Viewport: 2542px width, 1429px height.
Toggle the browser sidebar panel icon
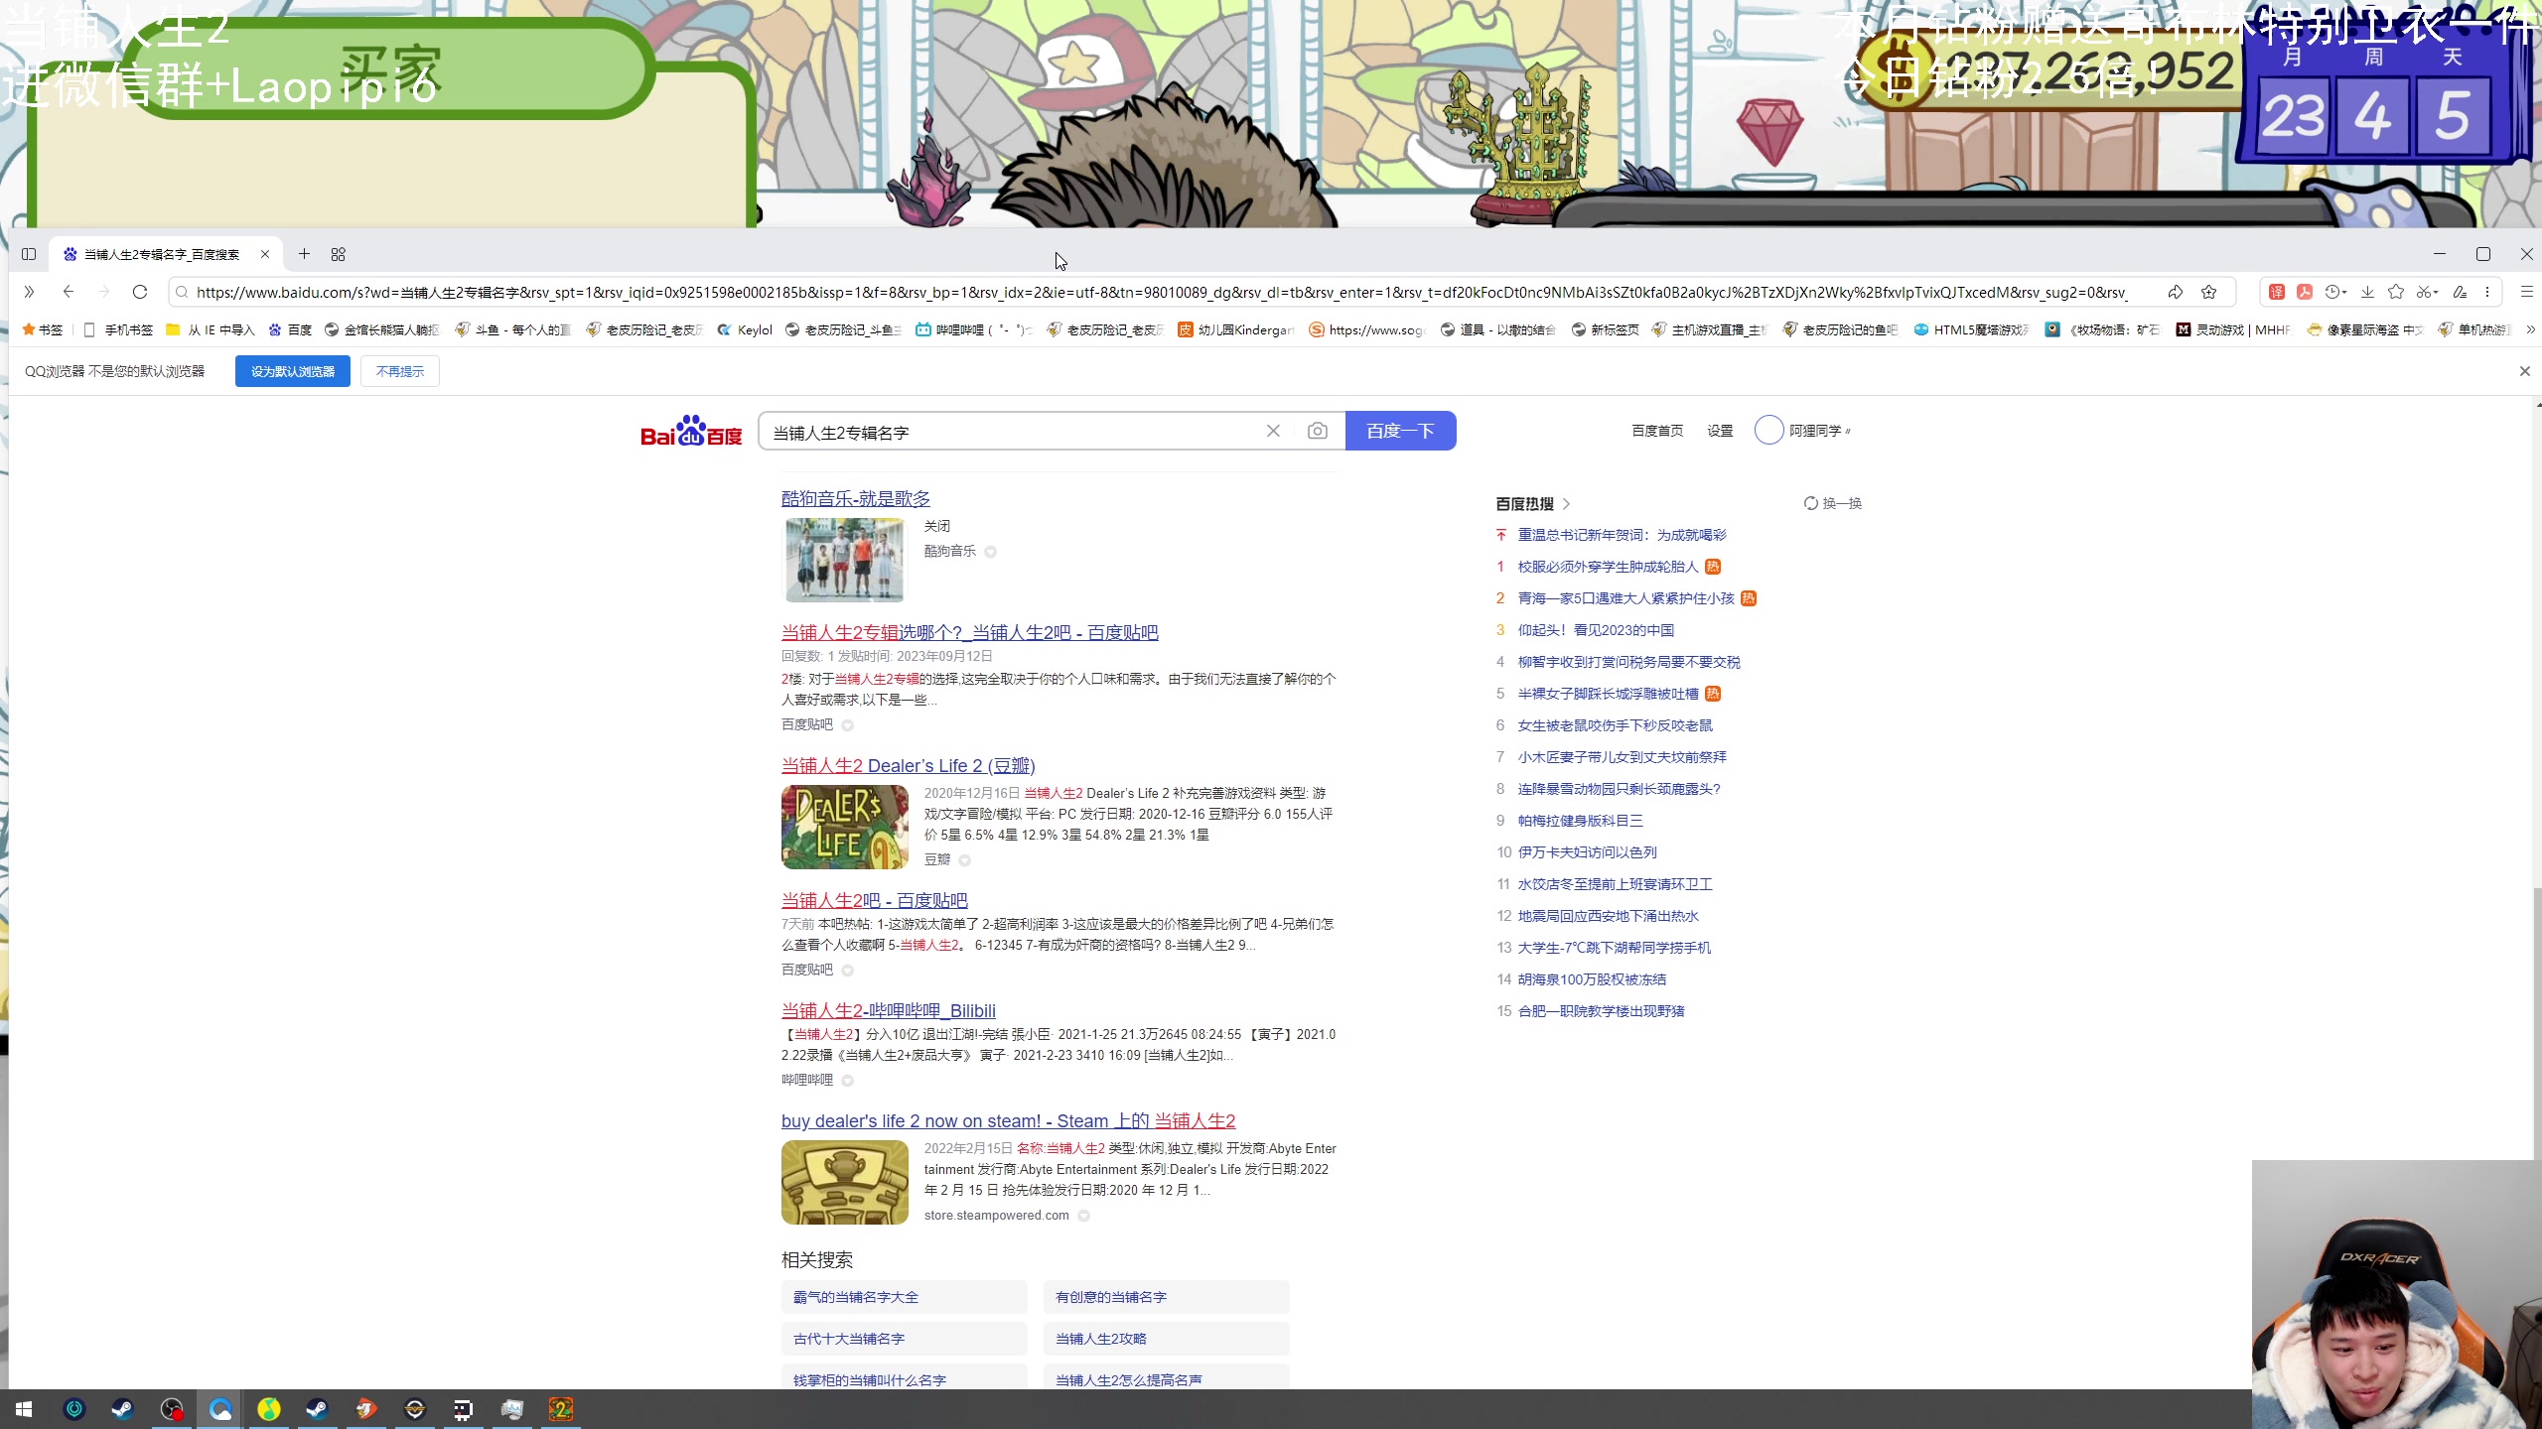click(29, 254)
